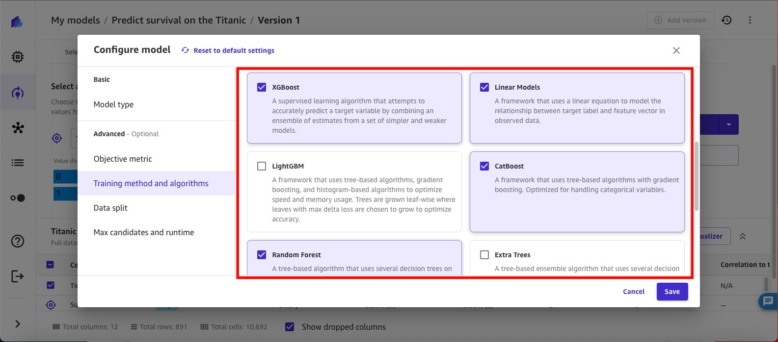Open the chip-shaped icon in left sidebar
The height and width of the screenshot is (342, 778).
[x=18, y=57]
